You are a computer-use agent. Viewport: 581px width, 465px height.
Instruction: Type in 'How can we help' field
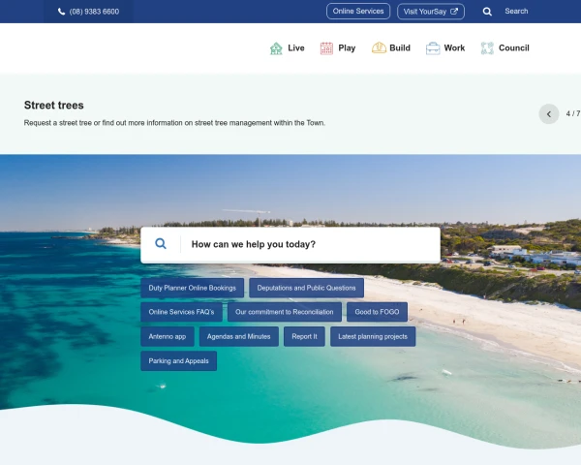[x=310, y=245]
